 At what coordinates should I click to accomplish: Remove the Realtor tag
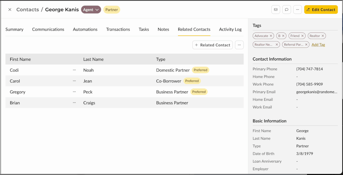click(x=323, y=36)
